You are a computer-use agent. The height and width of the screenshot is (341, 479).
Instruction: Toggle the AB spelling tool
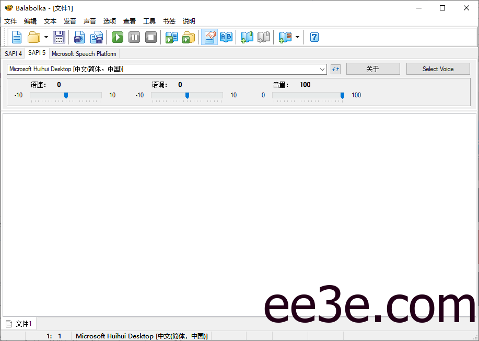click(x=226, y=37)
